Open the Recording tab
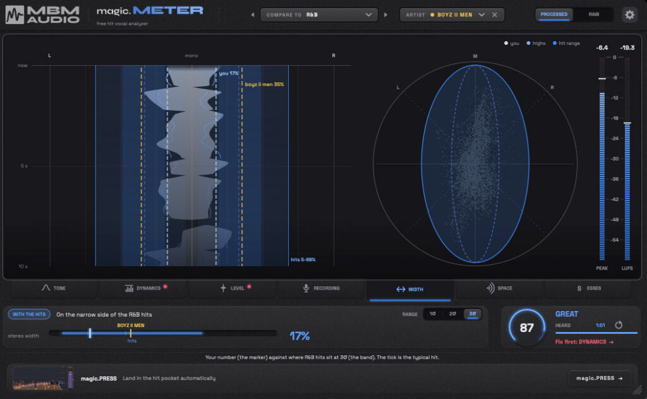This screenshot has width=647, height=399. (x=322, y=288)
